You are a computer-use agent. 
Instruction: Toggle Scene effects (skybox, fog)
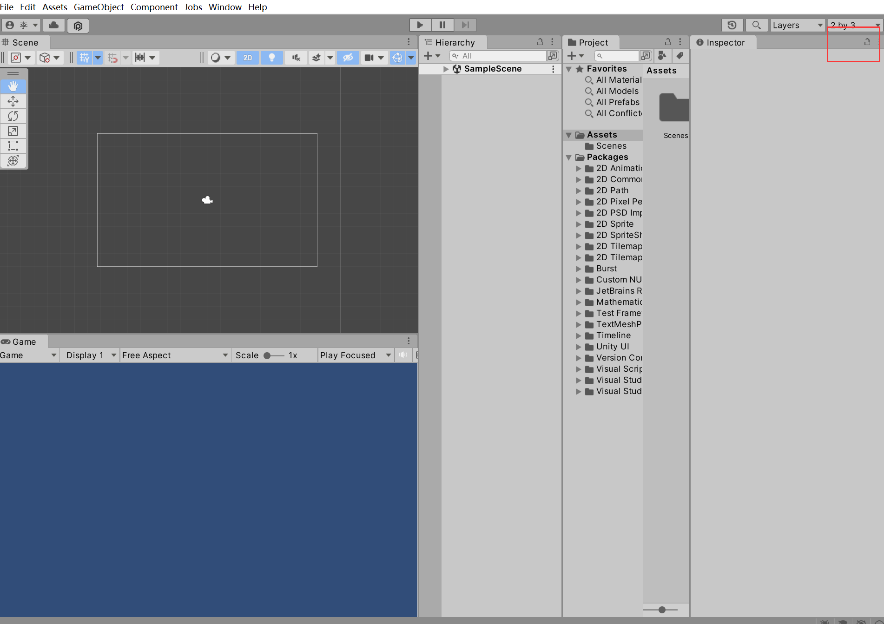(x=317, y=58)
